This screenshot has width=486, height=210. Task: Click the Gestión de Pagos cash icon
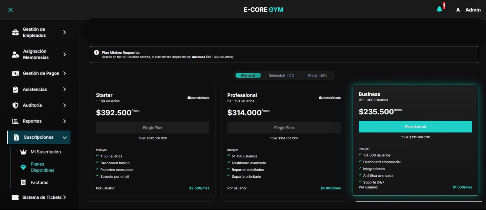[x=15, y=73]
